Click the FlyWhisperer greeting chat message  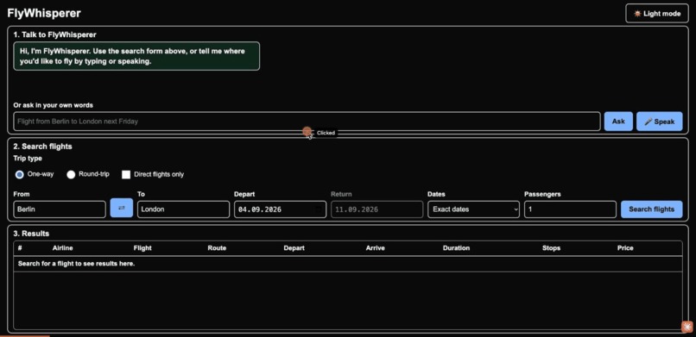tap(136, 56)
